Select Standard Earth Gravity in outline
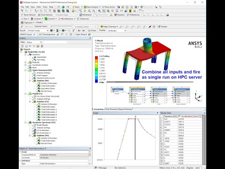This screenshot has height=169, width=225. pos(45,78)
